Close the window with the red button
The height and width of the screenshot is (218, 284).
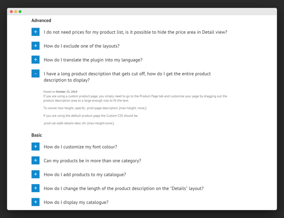(11, 11)
